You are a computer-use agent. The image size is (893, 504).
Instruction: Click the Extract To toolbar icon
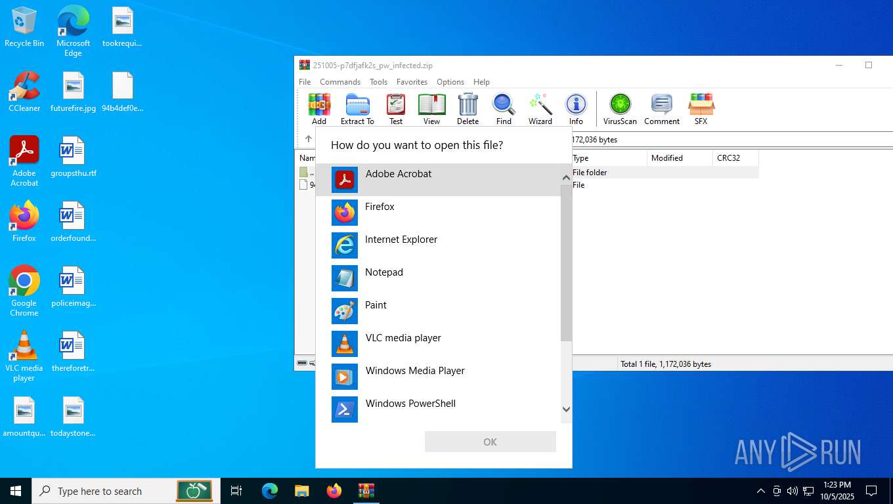coord(357,108)
